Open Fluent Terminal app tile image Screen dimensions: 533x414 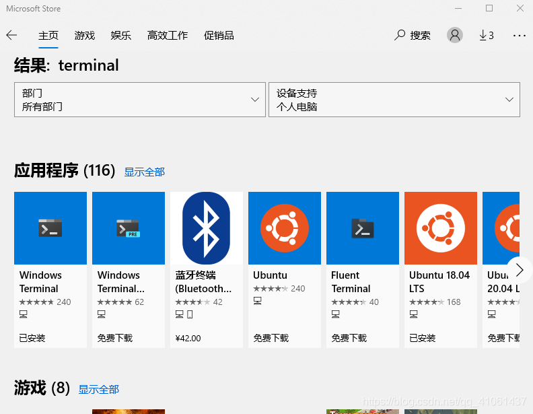pos(363,228)
